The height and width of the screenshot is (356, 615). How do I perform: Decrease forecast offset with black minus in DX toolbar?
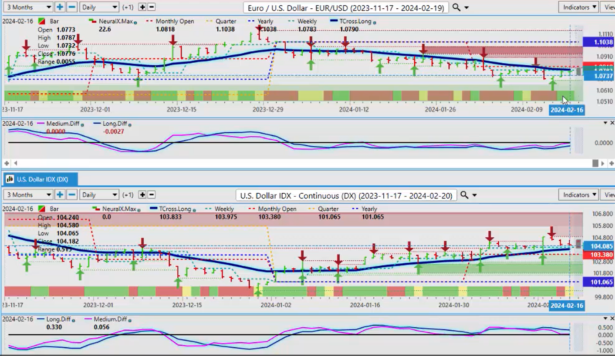151,195
